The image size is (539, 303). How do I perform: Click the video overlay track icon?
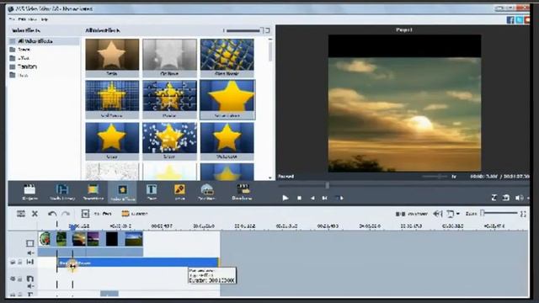coord(30,279)
